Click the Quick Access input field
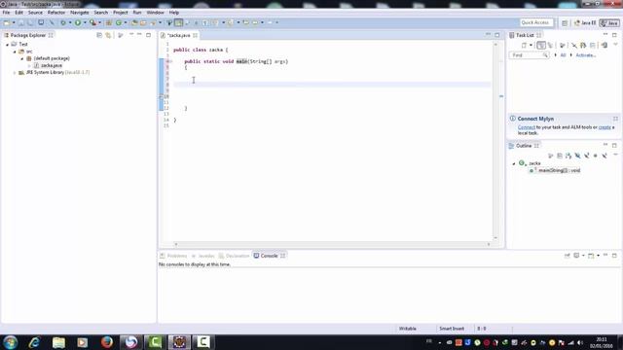 [x=536, y=22]
